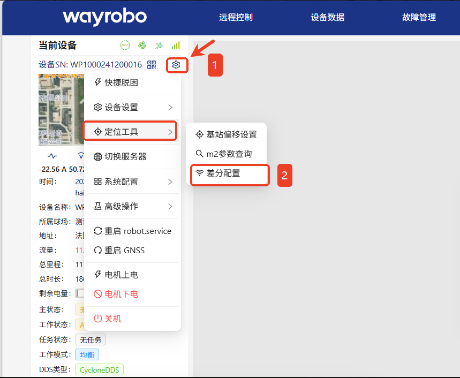This screenshot has width=460, height=378.
Task: Click the green satellite link icon
Action: coord(142,45)
